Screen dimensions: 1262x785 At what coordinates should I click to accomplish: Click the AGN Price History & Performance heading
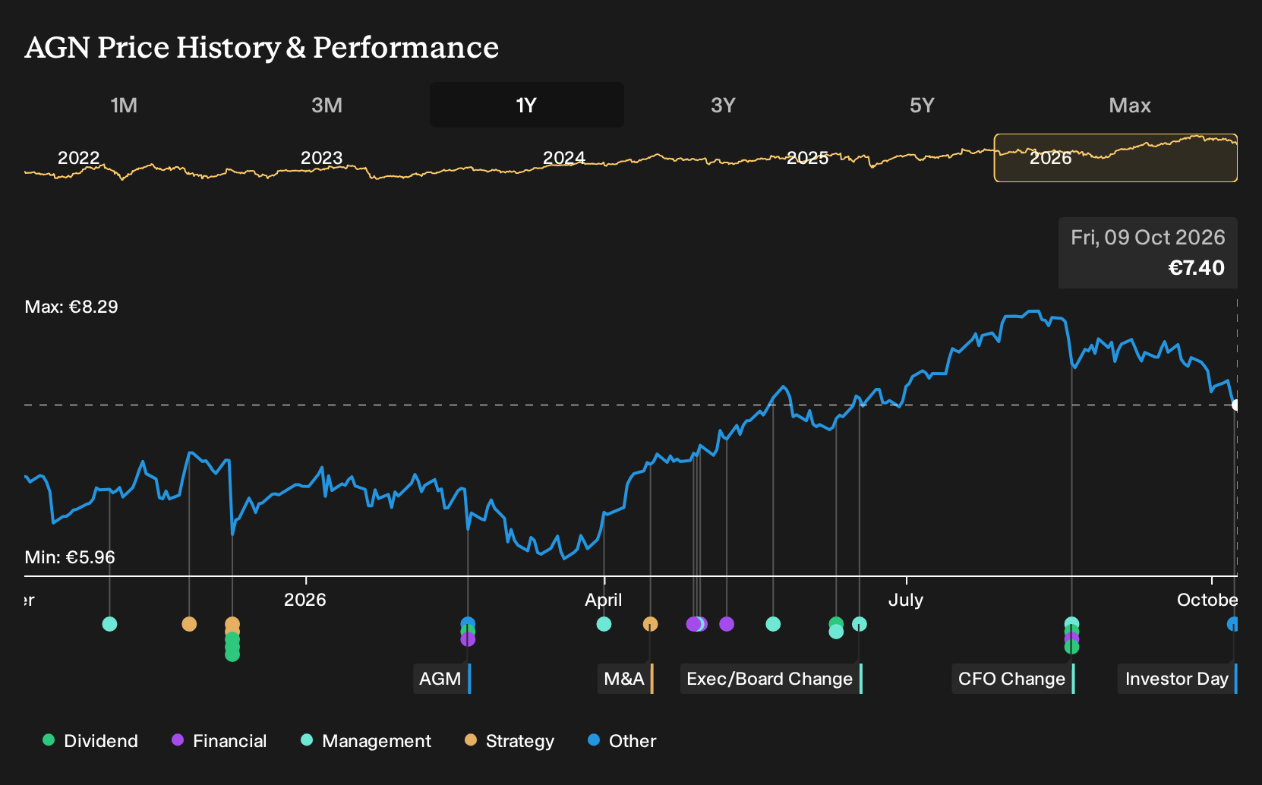coord(262,47)
